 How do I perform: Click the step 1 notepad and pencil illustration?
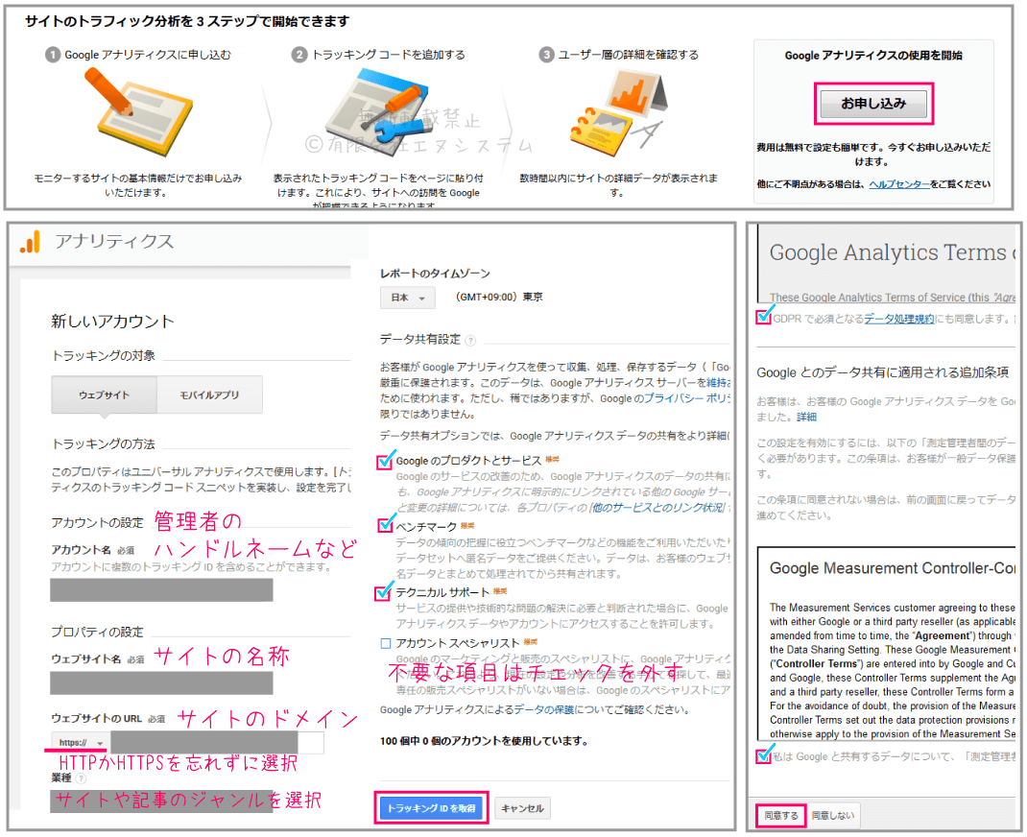coord(138,111)
